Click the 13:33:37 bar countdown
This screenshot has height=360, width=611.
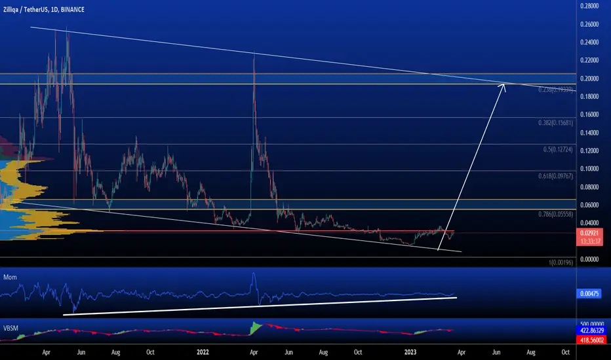[x=589, y=242]
